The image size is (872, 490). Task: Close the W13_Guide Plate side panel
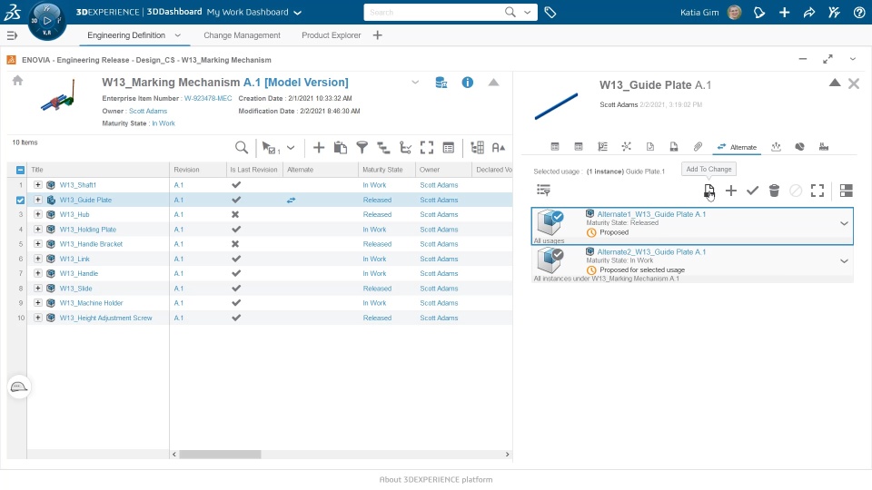(854, 83)
